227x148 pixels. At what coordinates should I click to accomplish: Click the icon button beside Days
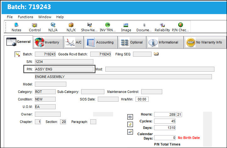(130, 132)
